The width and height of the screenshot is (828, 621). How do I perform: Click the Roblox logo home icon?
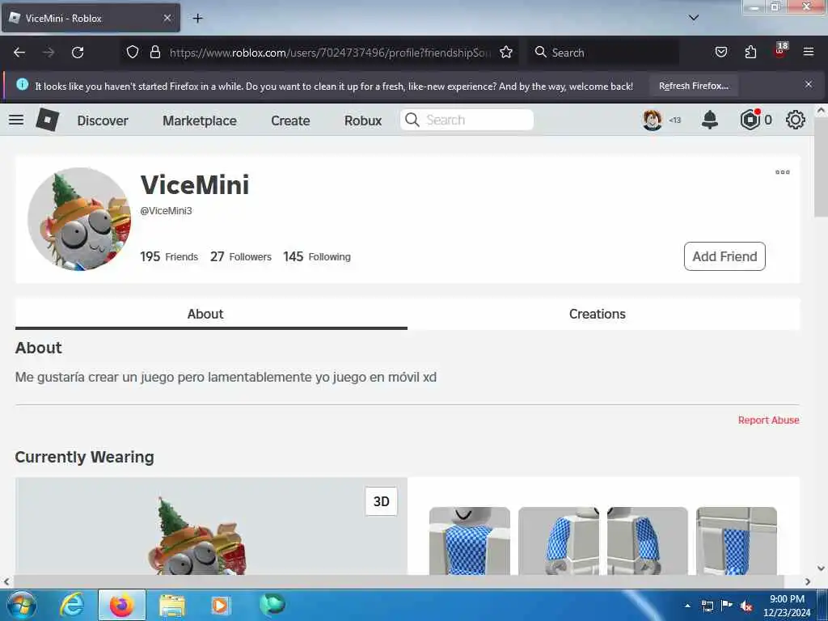click(x=48, y=120)
